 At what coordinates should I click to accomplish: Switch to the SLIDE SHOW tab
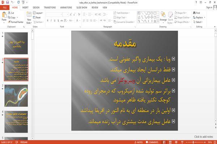coord(82,8)
